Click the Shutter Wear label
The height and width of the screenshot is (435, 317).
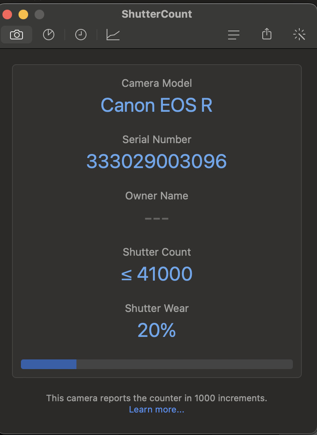pyautogui.click(x=156, y=308)
